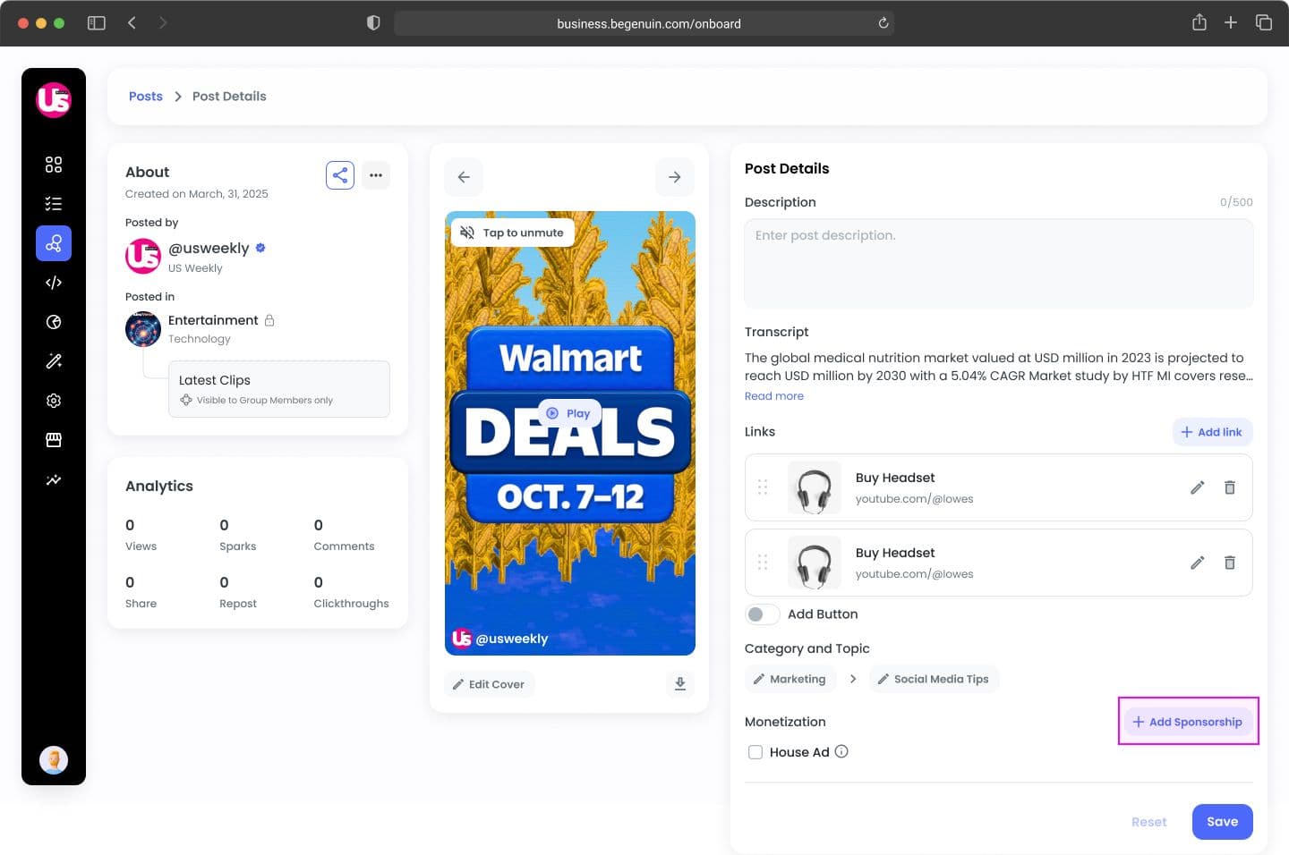
Task: Go back in the browser
Action: 132,23
